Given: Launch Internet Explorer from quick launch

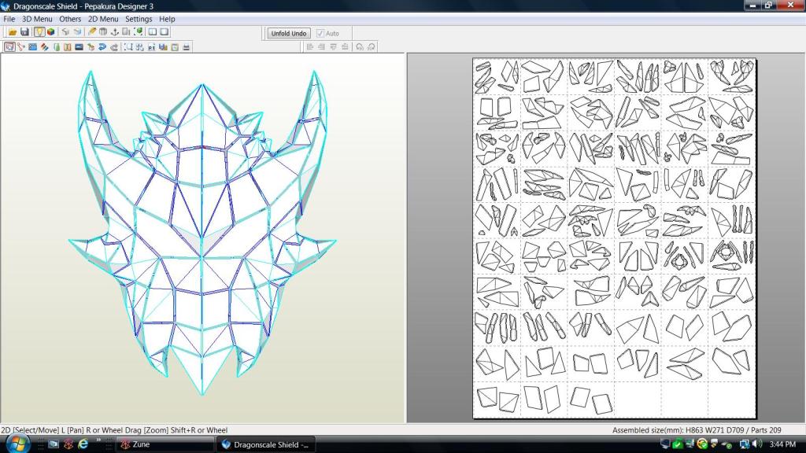Looking at the screenshot, I should (x=83, y=444).
